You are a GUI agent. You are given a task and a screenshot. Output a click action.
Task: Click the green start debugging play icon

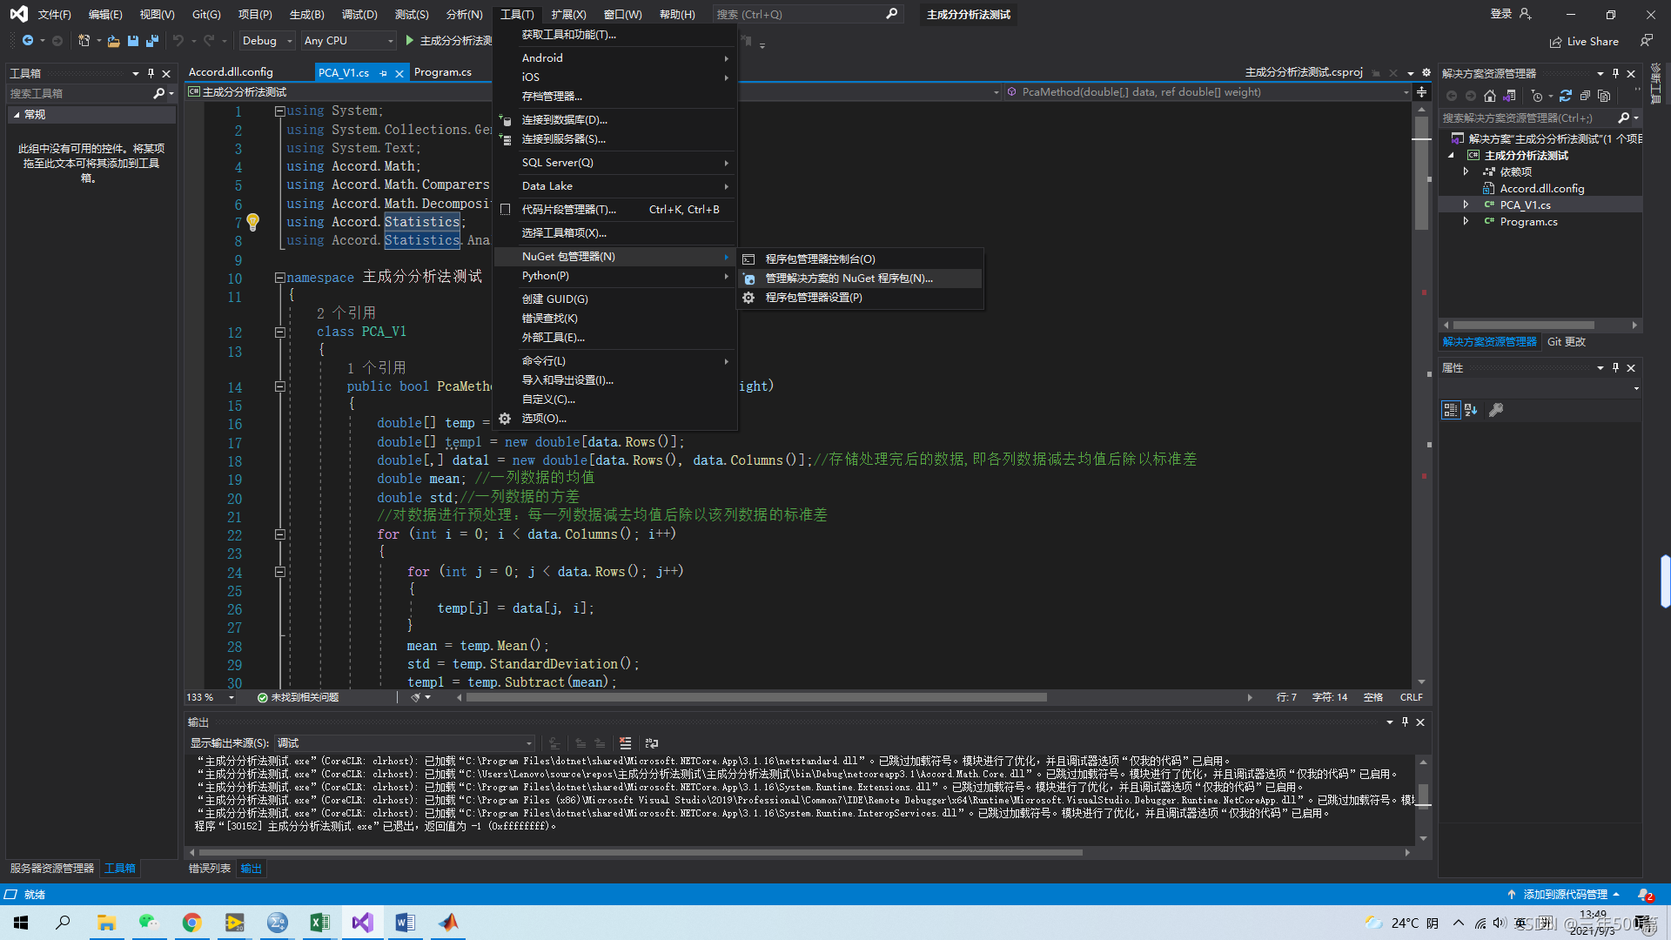point(409,40)
